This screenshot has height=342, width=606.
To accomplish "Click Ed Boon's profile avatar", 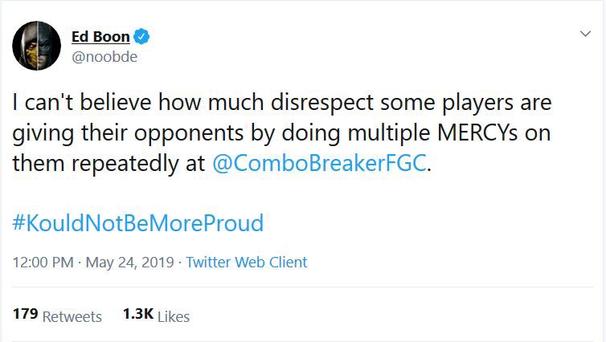I will click(x=37, y=47).
